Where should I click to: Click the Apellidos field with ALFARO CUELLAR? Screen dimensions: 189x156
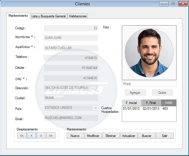(71, 48)
